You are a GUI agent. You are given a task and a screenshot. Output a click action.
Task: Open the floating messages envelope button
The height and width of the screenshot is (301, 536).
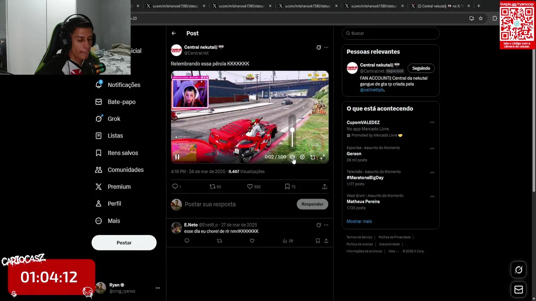518,290
